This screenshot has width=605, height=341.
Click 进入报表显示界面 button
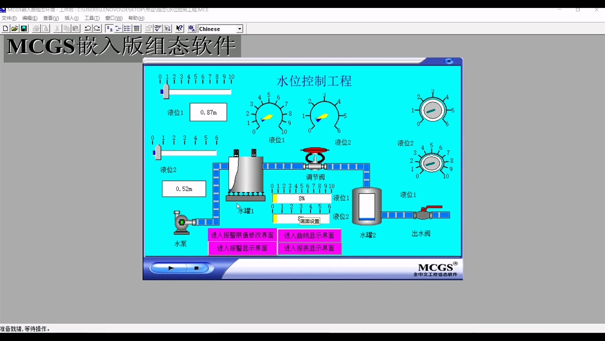coord(309,248)
